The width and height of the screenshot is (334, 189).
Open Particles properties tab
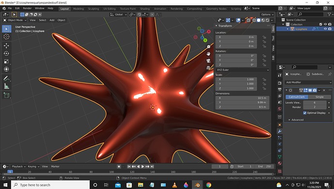coord(280,138)
